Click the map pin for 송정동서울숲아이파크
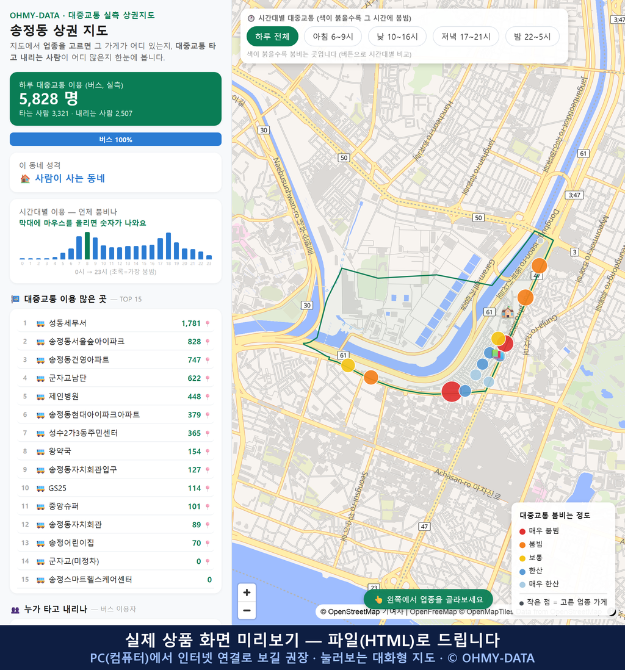This screenshot has height=670, width=625. click(x=208, y=342)
